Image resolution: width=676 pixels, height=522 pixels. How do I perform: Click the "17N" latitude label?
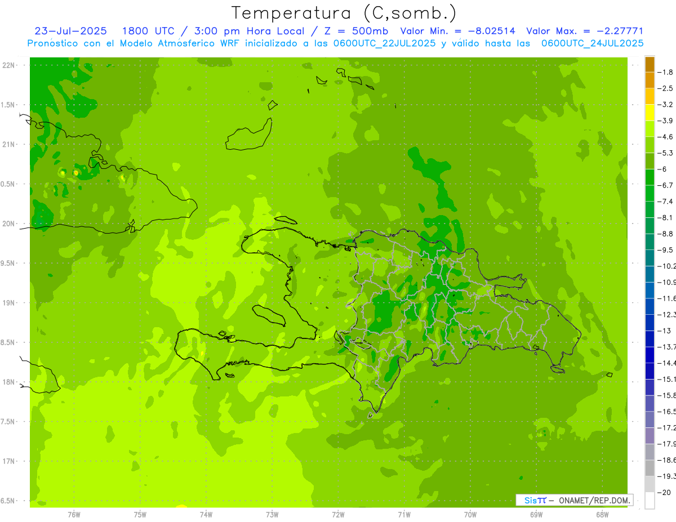pos(9,461)
